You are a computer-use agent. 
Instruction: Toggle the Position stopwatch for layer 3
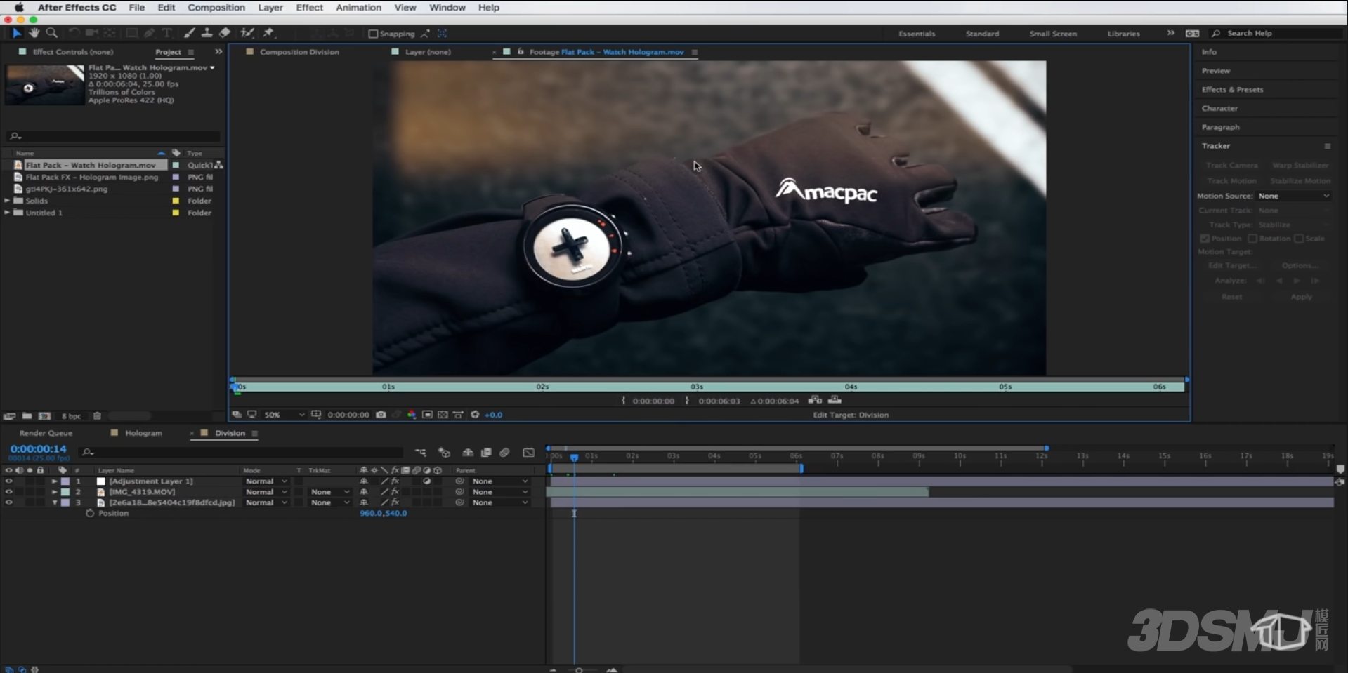pos(90,514)
